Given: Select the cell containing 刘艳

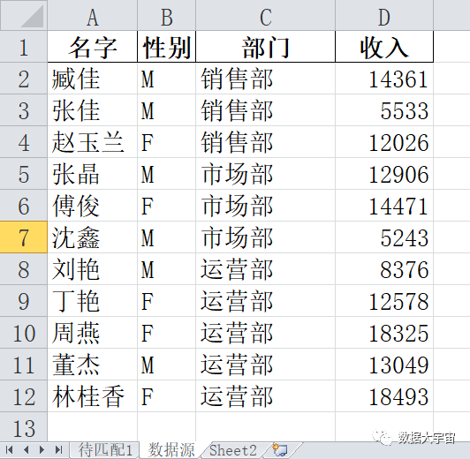Looking at the screenshot, I should pos(92,269).
